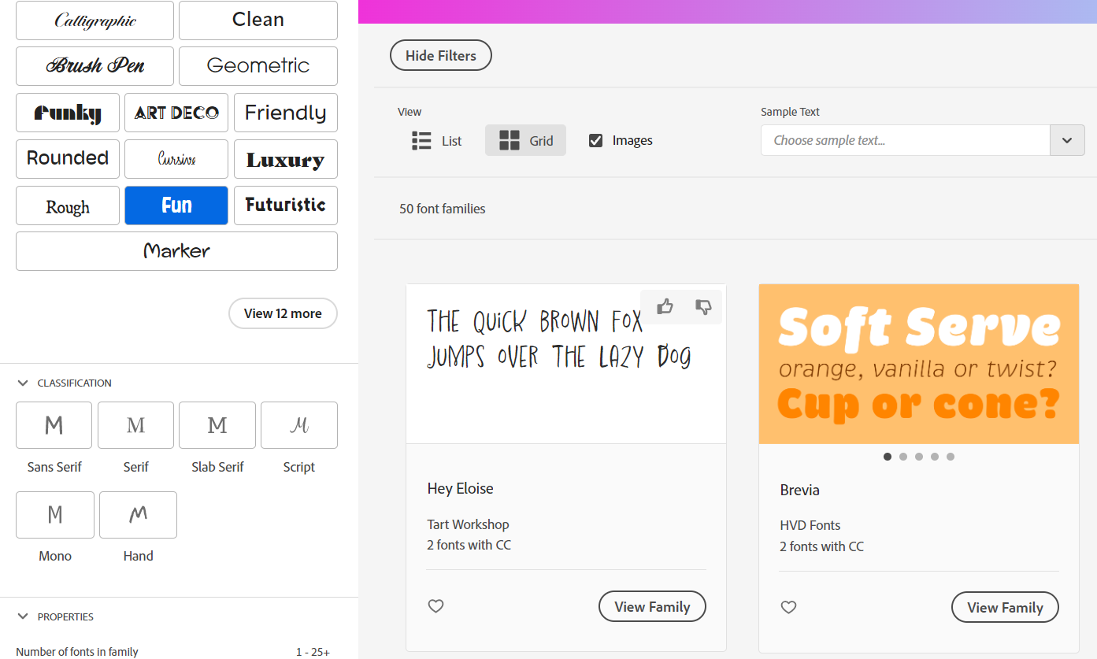Select the Script classification icon

pyautogui.click(x=298, y=425)
